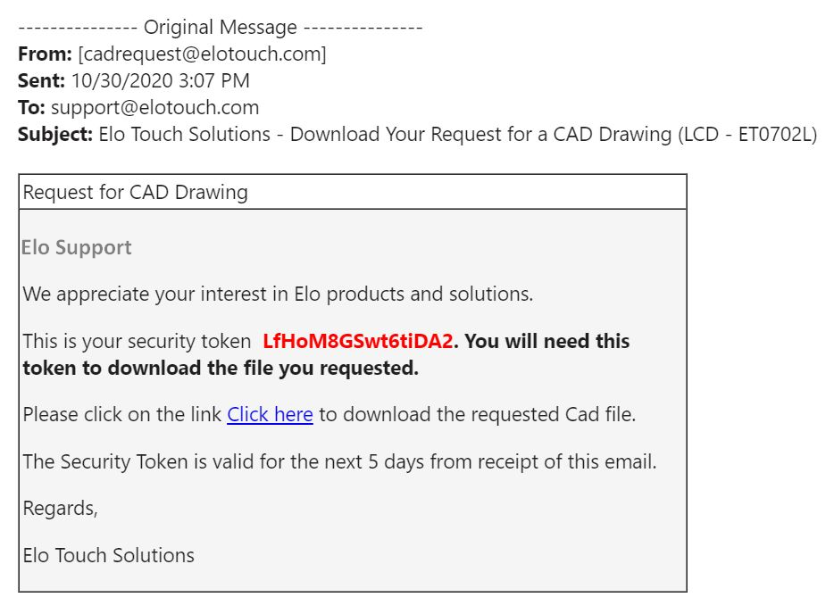Click the 'We appreciate your interest' sentence
The image size is (834, 614).
pos(278,294)
